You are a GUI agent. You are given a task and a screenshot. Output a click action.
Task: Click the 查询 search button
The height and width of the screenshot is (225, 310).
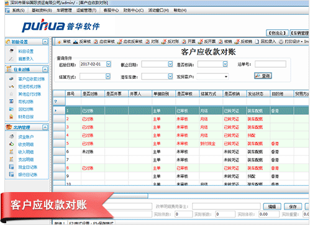coord(263,76)
